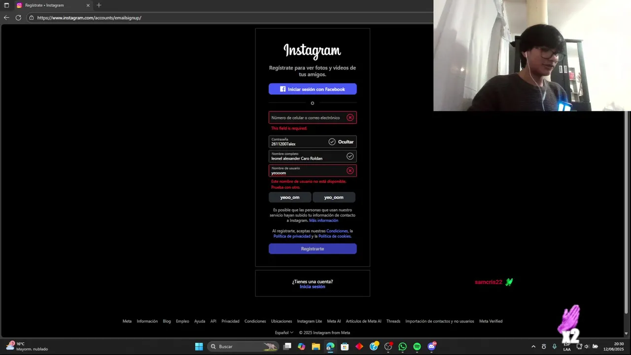This screenshot has height=355, width=631.
Task: Click the checkmark icon in full name field
Action: point(350,156)
